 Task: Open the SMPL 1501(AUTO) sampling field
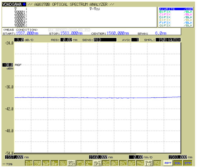point(168,40)
